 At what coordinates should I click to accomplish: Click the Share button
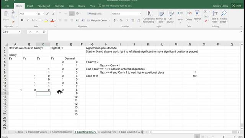click(x=237, y=6)
